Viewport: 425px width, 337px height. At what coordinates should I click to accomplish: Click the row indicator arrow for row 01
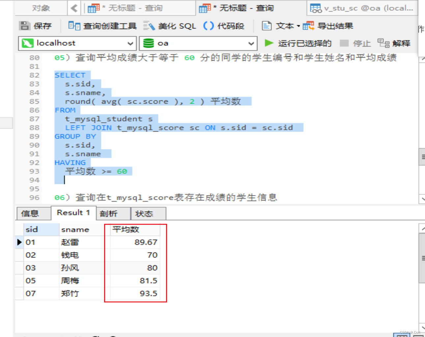(19, 242)
